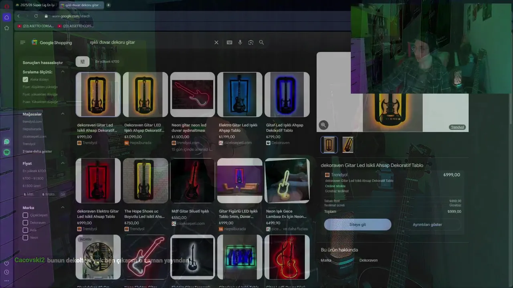Viewport: 513px width, 288px height.
Task: Sort by Fiyat: yüksekten düşüğe
Action: point(40,94)
